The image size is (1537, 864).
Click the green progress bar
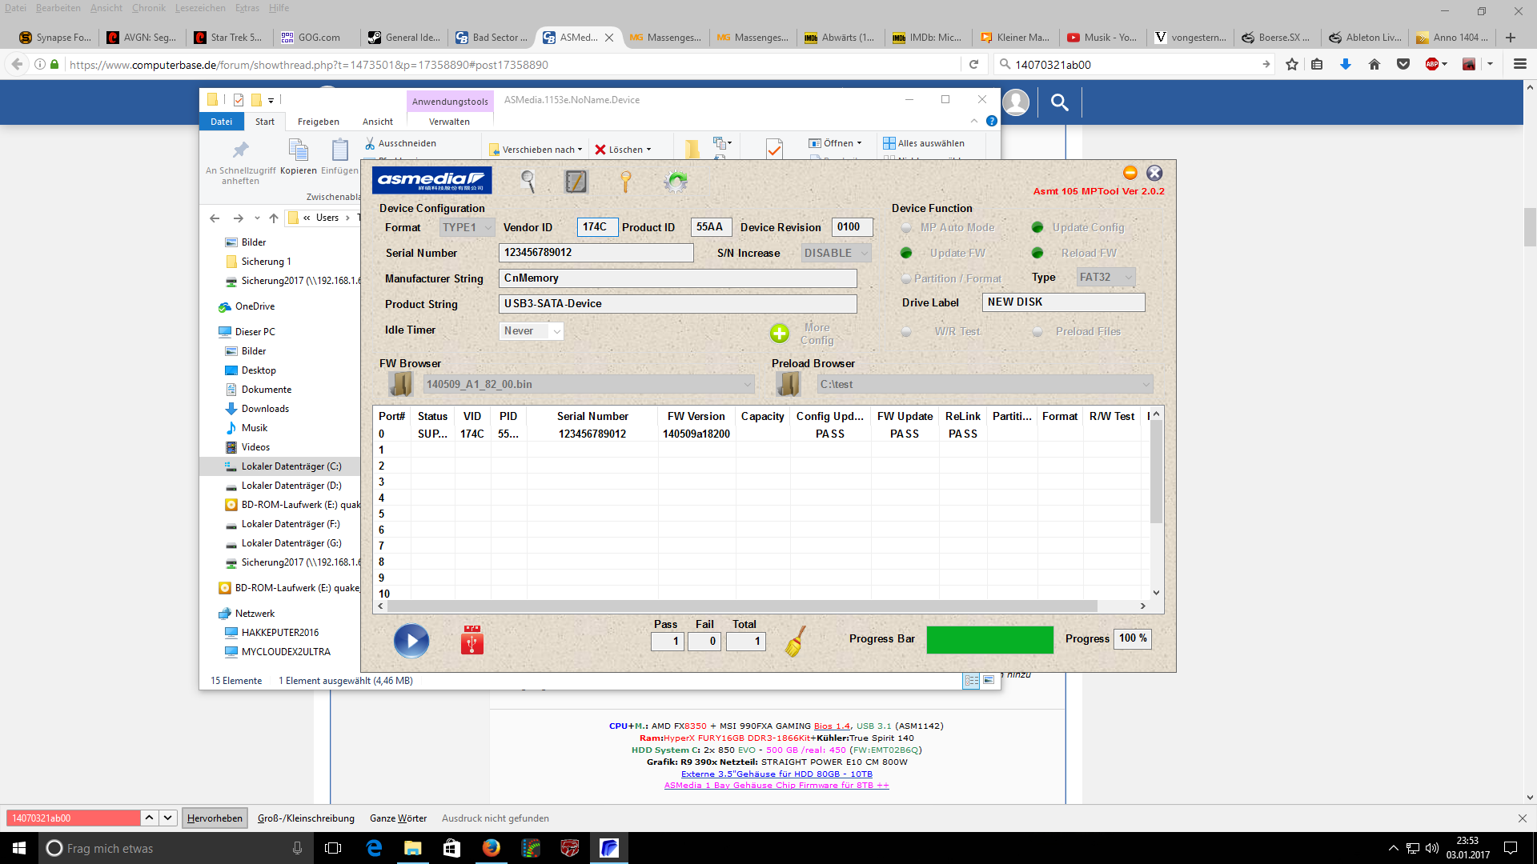[x=989, y=640]
